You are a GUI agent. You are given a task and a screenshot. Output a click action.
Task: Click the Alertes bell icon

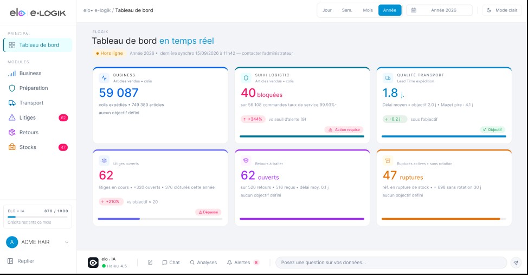pos(229,263)
